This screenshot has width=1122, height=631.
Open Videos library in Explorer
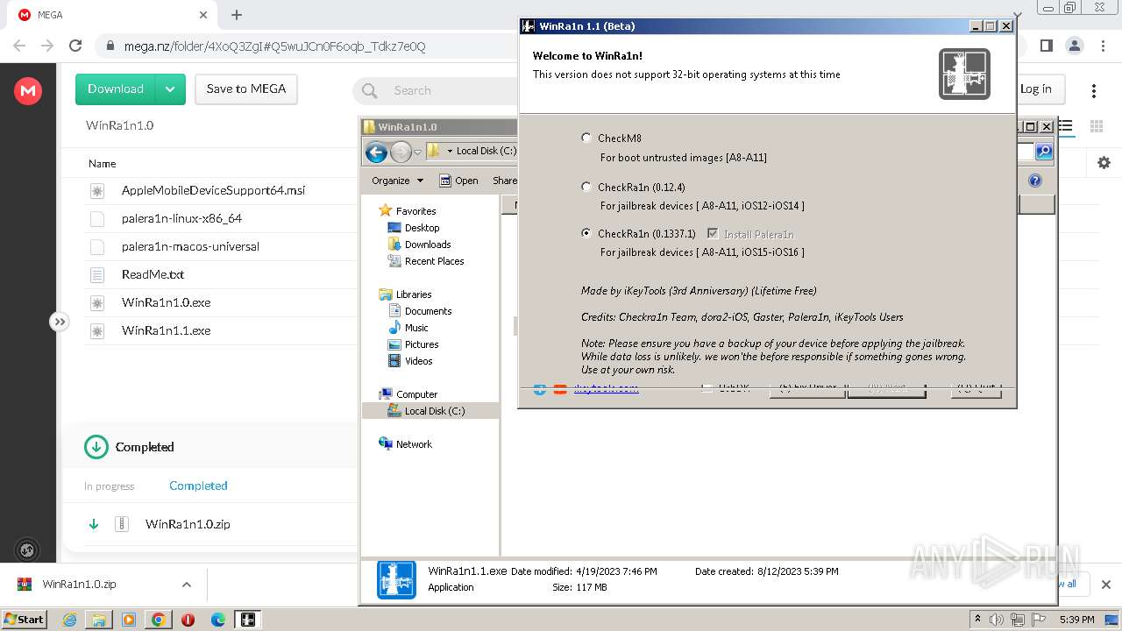click(x=409, y=361)
